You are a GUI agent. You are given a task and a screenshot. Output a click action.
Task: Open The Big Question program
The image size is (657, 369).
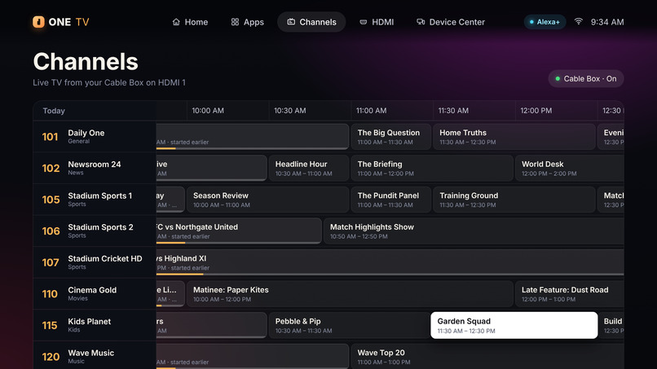tap(391, 137)
